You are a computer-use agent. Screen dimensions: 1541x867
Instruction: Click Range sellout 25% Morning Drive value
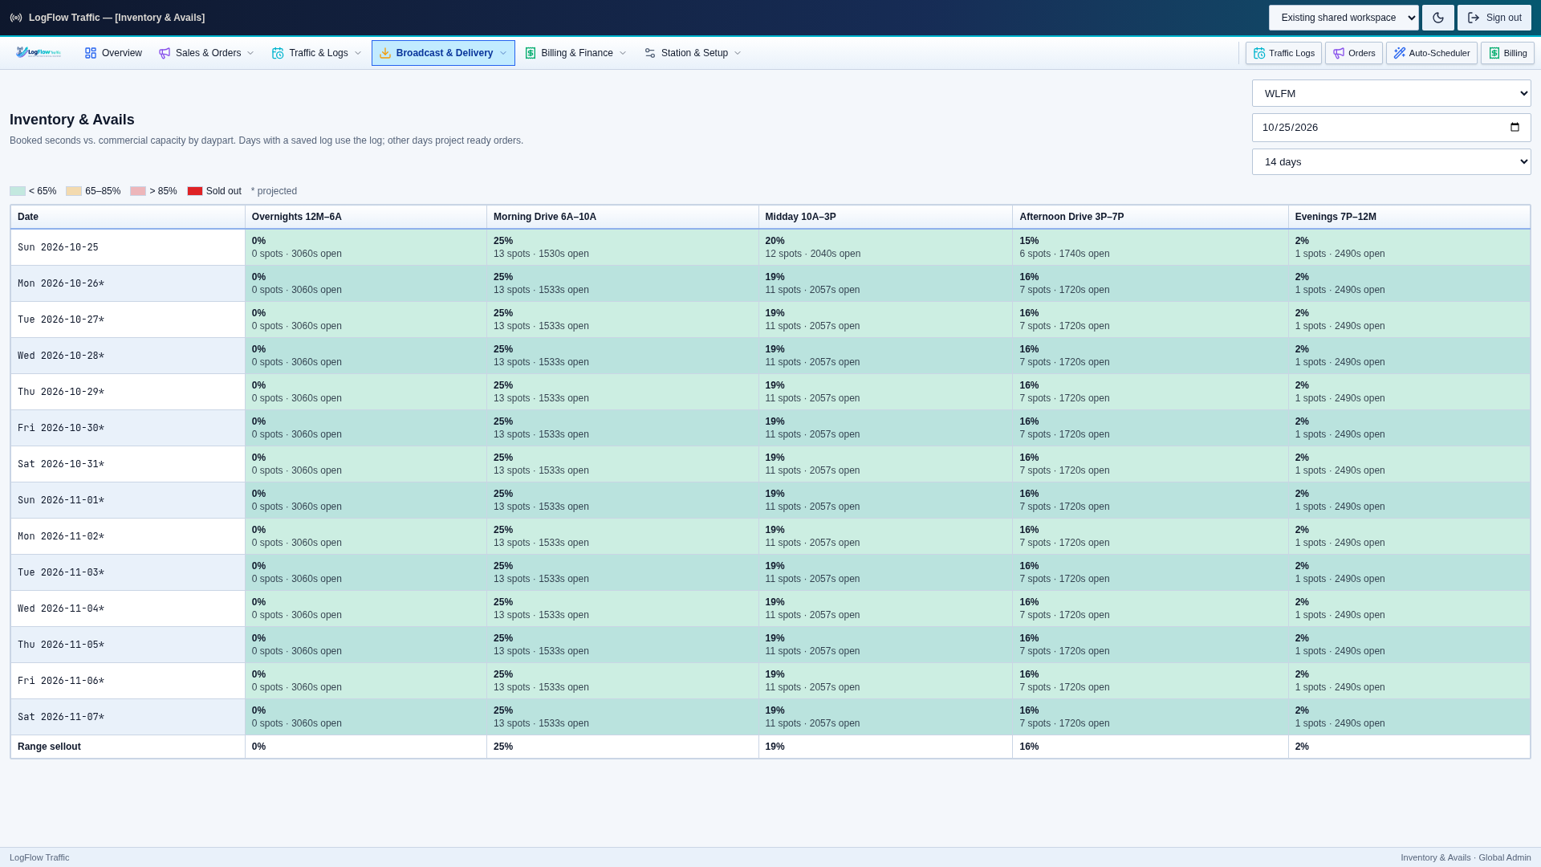pyautogui.click(x=503, y=747)
